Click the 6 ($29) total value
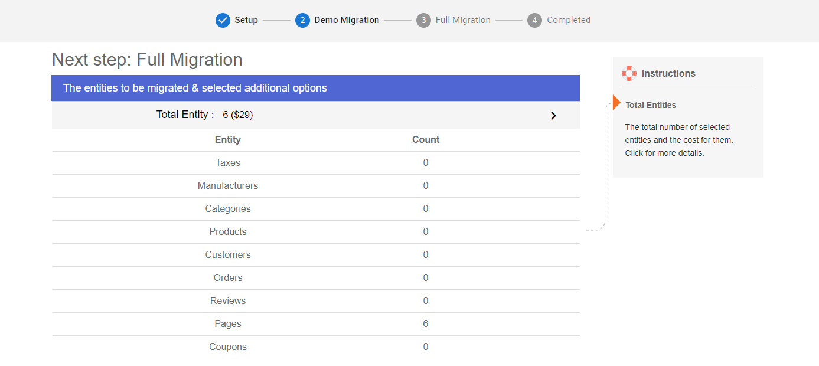 (x=238, y=115)
